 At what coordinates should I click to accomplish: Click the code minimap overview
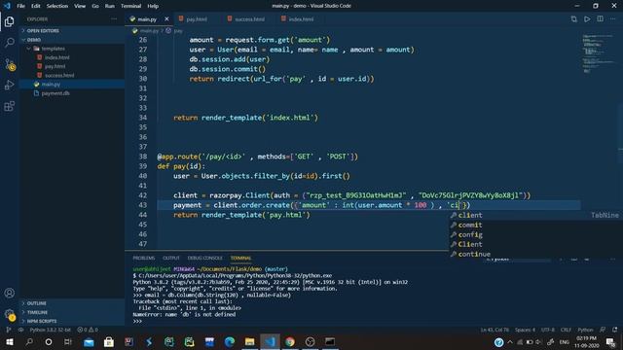click(598, 53)
